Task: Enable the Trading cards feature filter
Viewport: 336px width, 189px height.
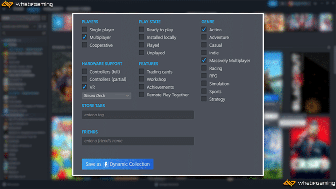Action: (142, 72)
